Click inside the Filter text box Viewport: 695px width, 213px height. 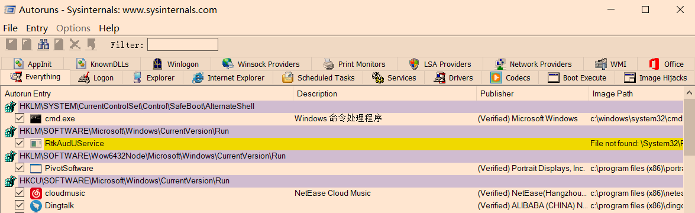(183, 44)
